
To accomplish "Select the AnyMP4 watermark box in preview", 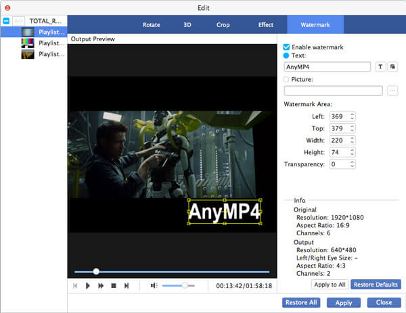I will (x=225, y=212).
